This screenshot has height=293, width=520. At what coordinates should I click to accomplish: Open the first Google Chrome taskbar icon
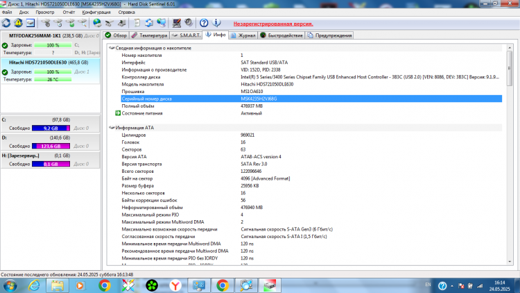coord(105,285)
